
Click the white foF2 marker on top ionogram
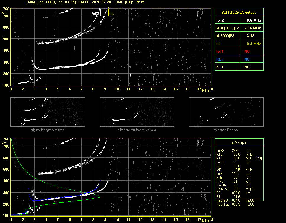[100, 12]
